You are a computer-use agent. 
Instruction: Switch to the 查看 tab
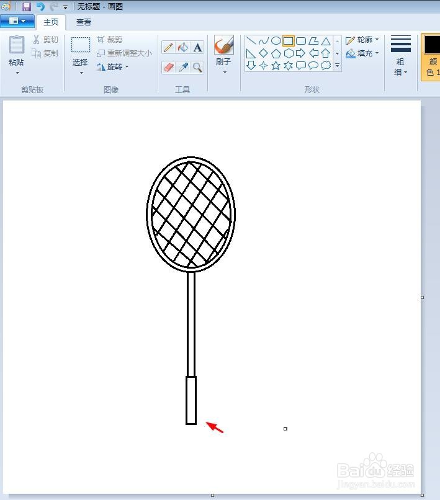84,22
